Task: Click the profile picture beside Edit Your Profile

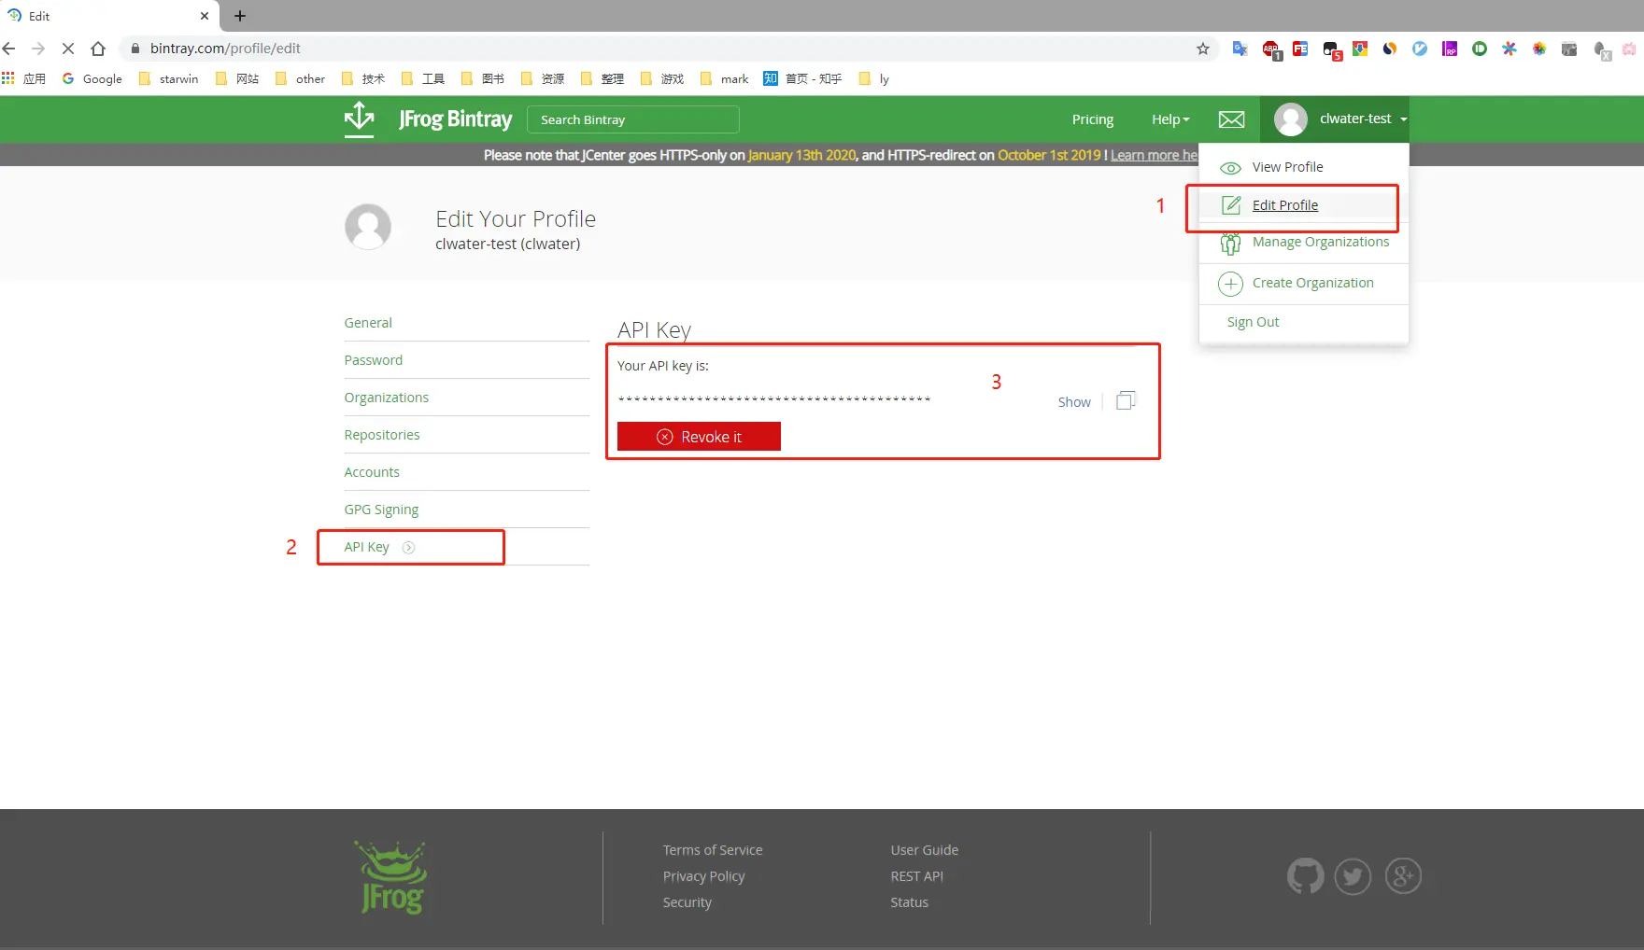Action: pos(368,227)
